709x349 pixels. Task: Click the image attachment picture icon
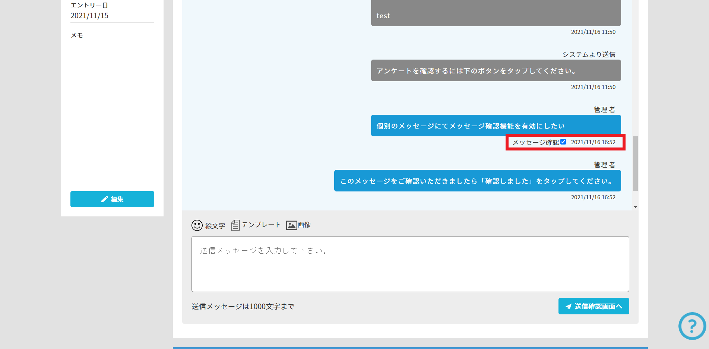(291, 225)
